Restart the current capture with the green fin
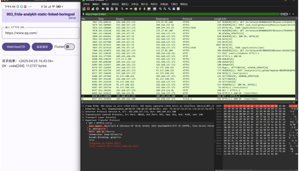The width and height of the screenshot is (299, 171). coord(93,9)
